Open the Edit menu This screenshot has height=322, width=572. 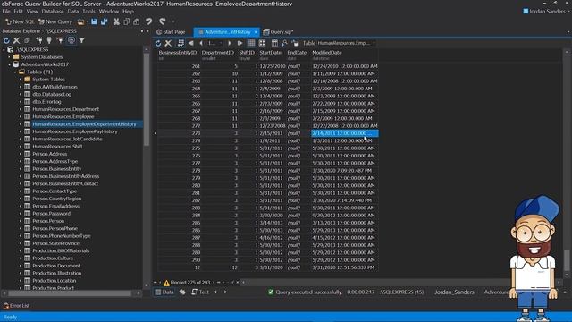(18, 12)
